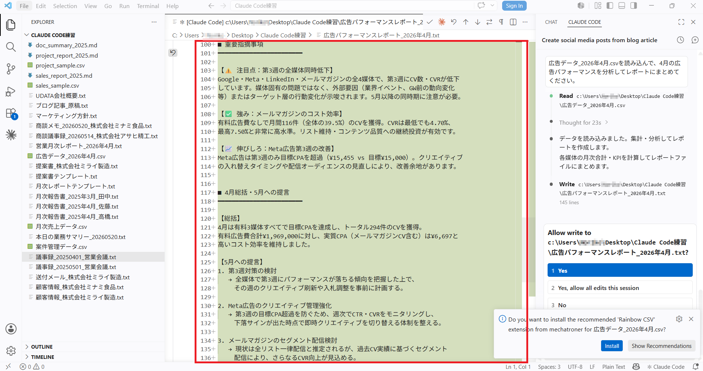Install the Rainbow CSV extension
This screenshot has width=703, height=371.
[x=612, y=346]
